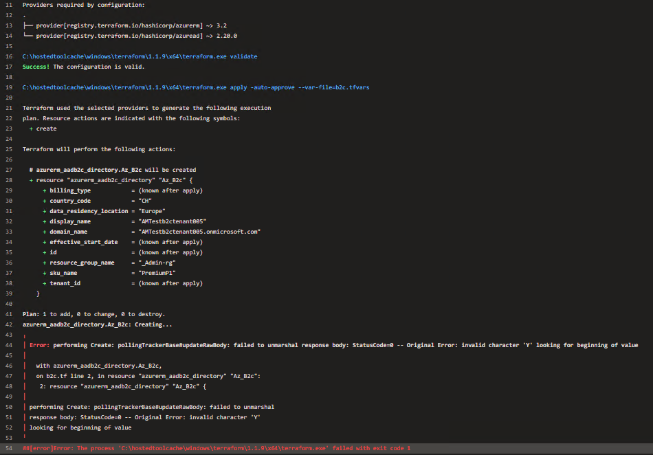The width and height of the screenshot is (653, 455).
Task: Click the 'Success!' green text
Action: (36, 67)
